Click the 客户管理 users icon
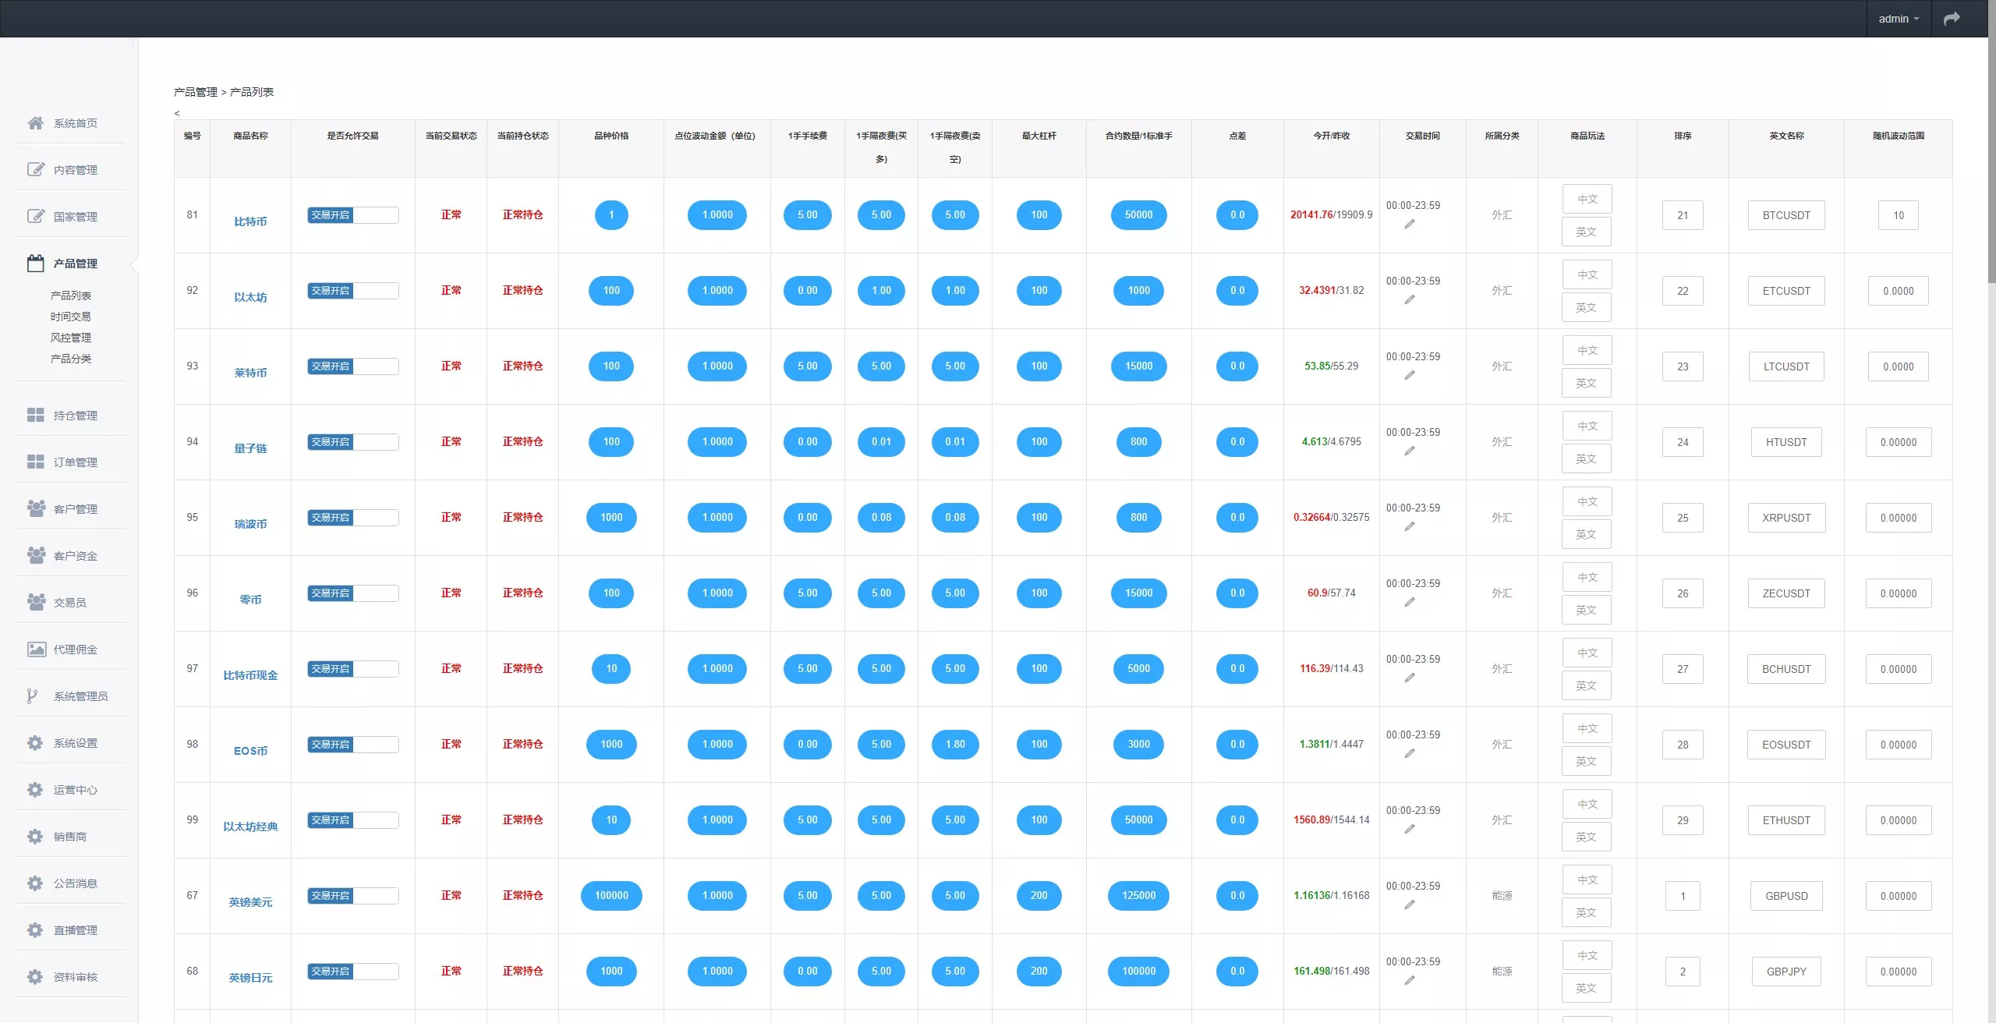This screenshot has width=1996, height=1023. pyautogui.click(x=35, y=508)
